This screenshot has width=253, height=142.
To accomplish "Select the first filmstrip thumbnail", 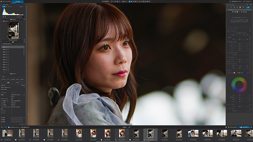I will pyautogui.click(x=7, y=133).
